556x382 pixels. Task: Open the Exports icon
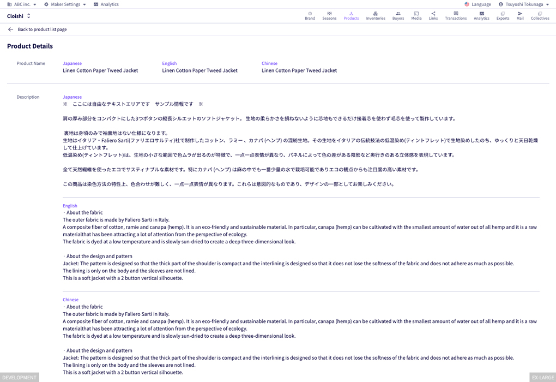tap(503, 14)
